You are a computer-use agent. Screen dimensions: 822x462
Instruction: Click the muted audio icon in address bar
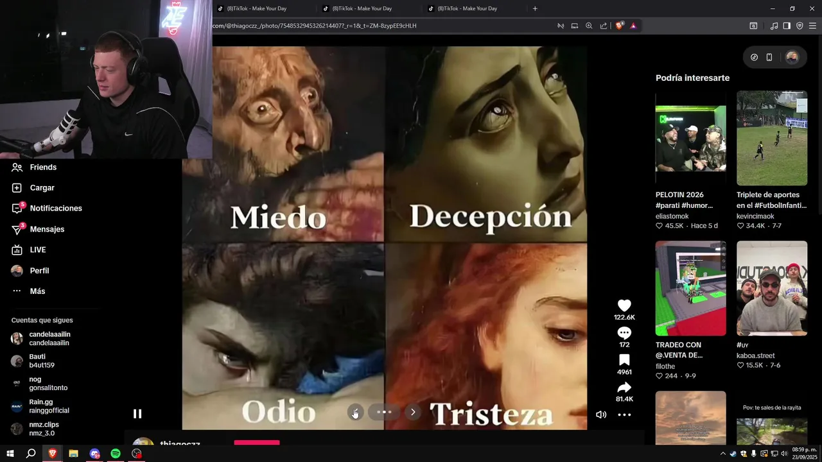(560, 26)
